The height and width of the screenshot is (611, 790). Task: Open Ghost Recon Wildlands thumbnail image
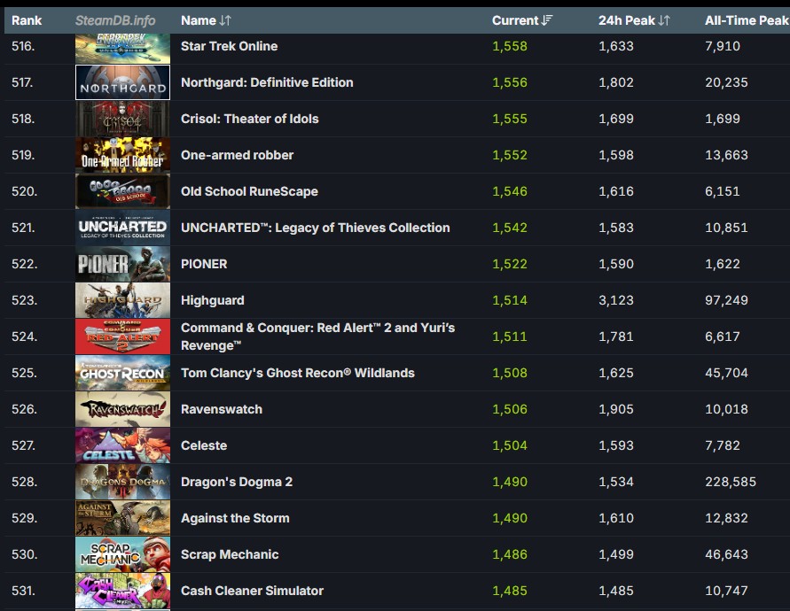122,373
